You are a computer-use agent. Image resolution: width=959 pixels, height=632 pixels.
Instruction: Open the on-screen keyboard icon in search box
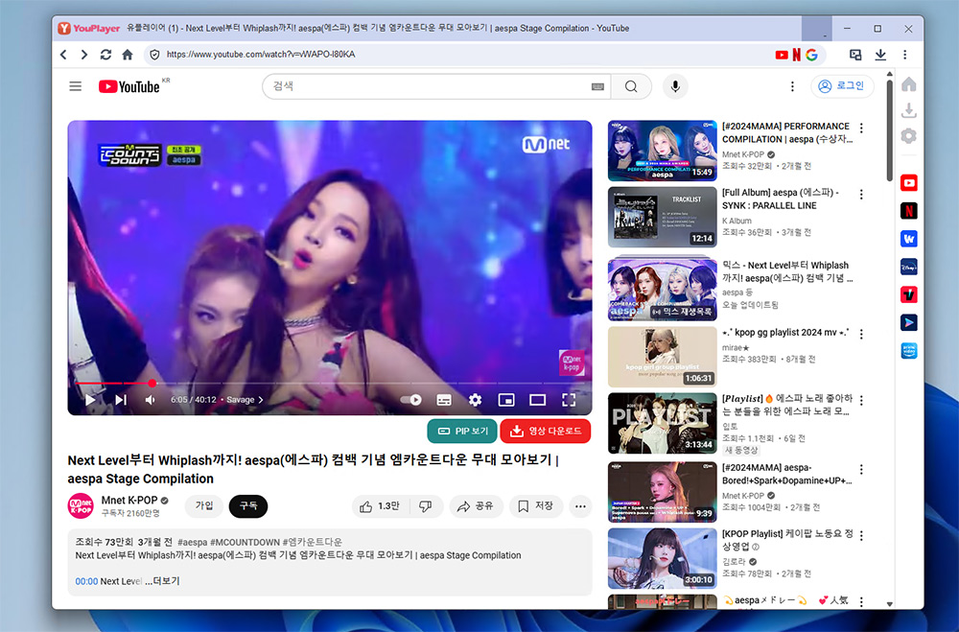click(597, 87)
